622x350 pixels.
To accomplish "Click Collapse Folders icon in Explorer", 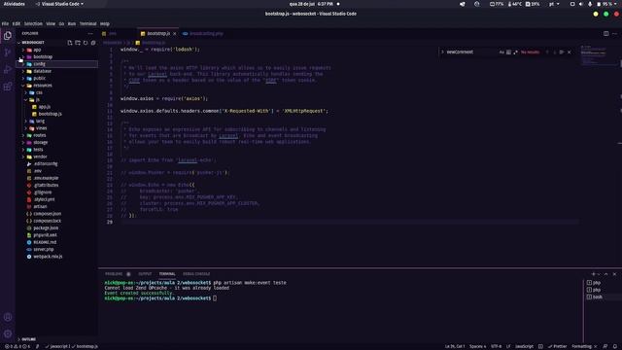I will [93, 43].
